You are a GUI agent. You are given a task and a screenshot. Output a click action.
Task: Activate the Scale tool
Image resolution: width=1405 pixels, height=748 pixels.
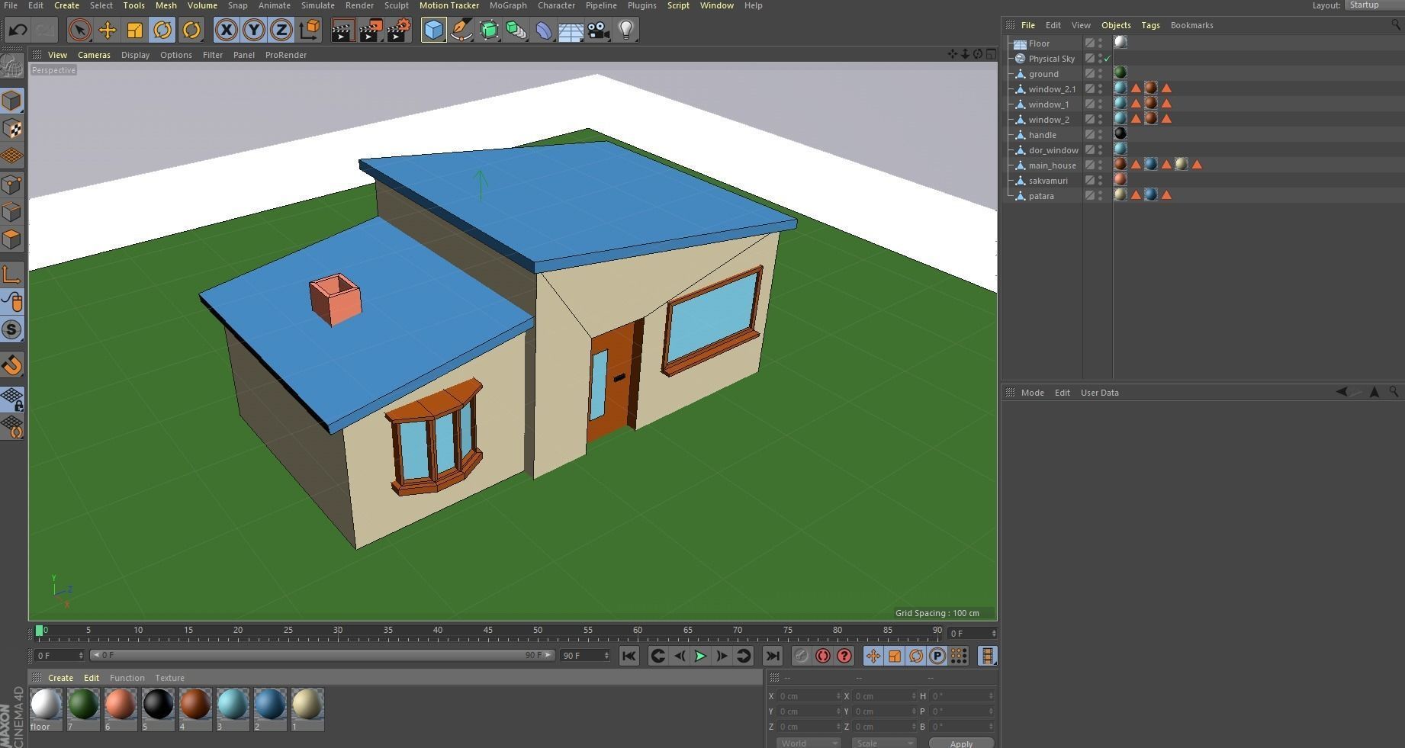point(134,30)
